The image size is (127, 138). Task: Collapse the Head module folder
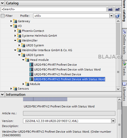coord(23,60)
